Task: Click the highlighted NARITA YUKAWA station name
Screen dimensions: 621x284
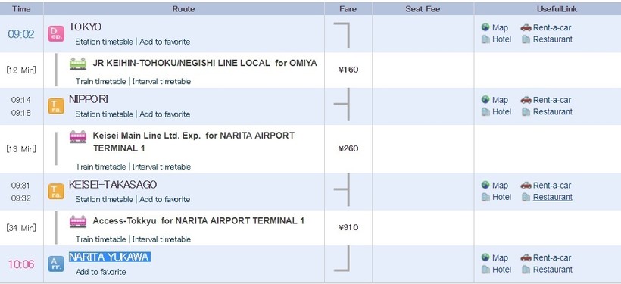Action: pos(110,257)
